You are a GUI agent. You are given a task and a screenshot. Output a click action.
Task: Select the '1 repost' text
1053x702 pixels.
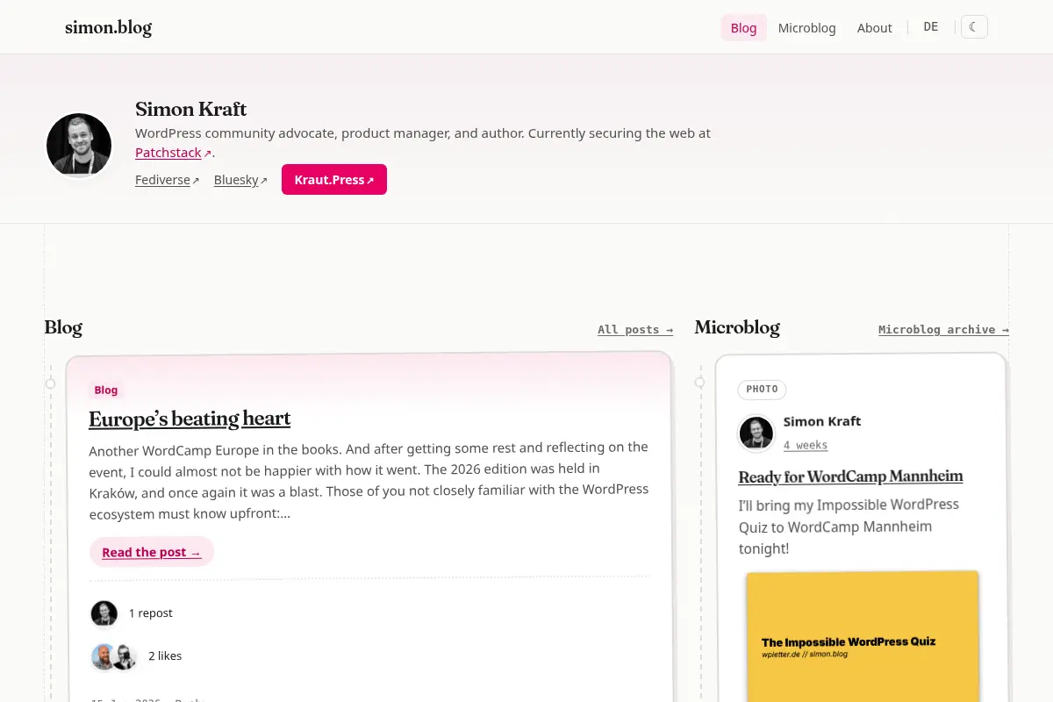(151, 613)
